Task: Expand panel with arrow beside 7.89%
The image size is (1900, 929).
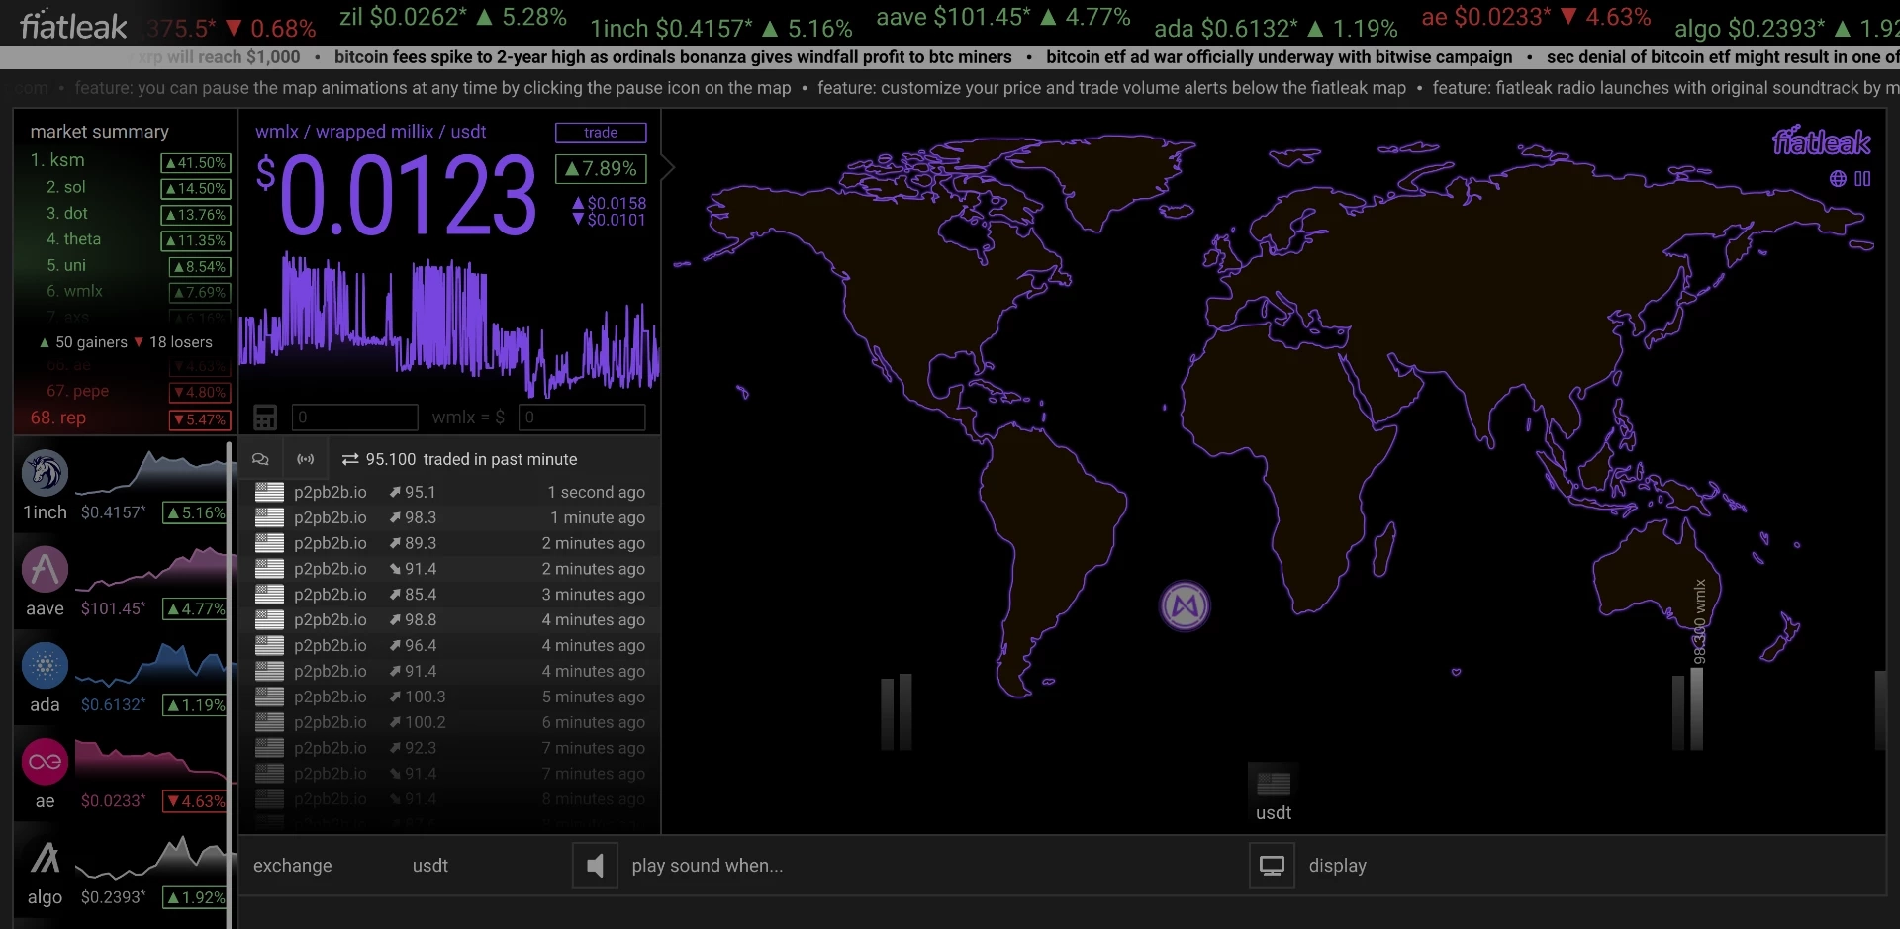Action: [x=668, y=168]
